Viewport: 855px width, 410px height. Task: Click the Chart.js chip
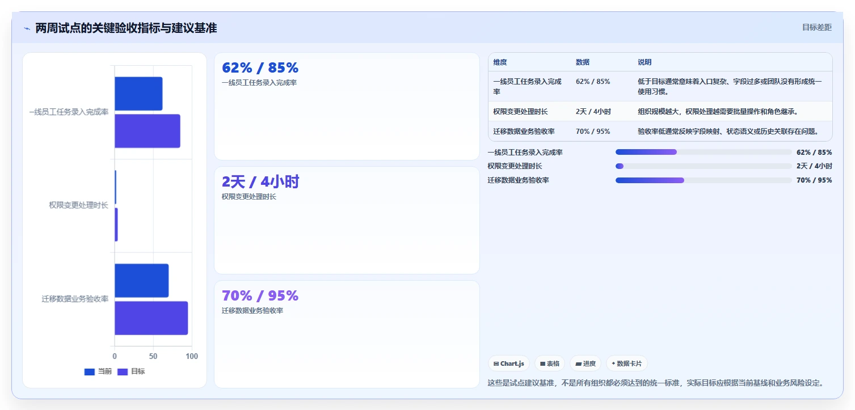pyautogui.click(x=508, y=363)
